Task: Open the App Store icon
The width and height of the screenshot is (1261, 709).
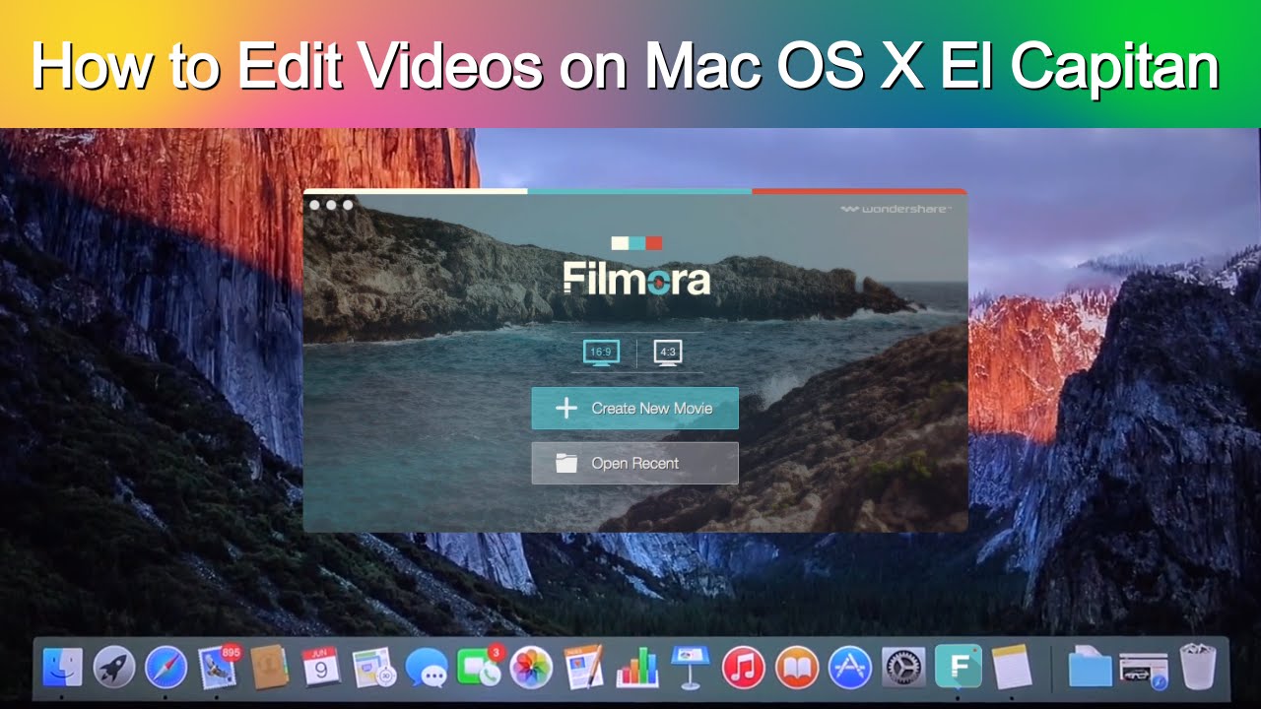Action: coord(849,669)
